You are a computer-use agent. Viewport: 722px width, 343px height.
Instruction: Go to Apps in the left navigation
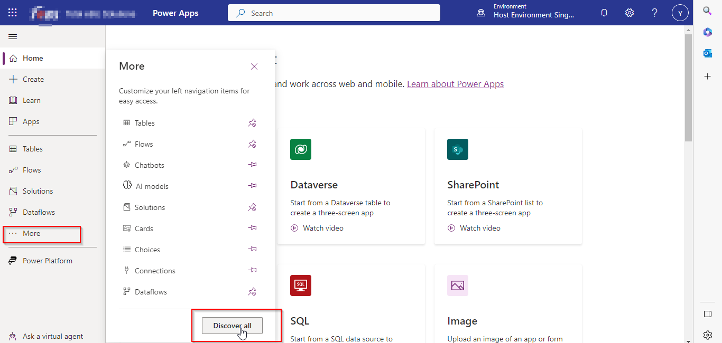click(x=31, y=121)
